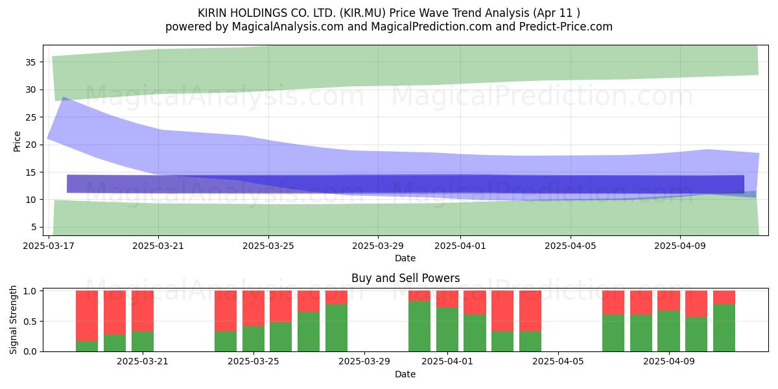This screenshot has width=778, height=389.
Task: Click the price axis tick '20'
Action: [30, 145]
